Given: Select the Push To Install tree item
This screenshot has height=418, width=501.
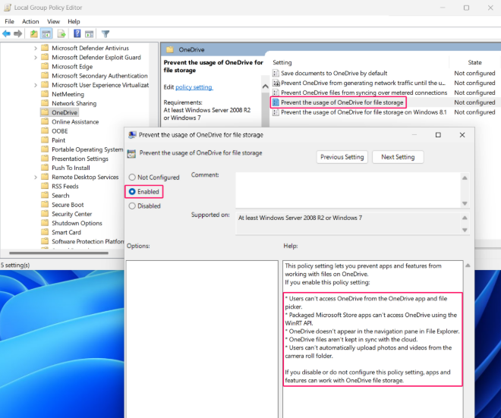Looking at the screenshot, I should coord(71,168).
